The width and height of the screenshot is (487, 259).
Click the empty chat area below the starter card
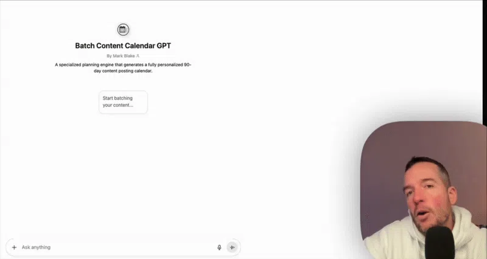pos(123,174)
